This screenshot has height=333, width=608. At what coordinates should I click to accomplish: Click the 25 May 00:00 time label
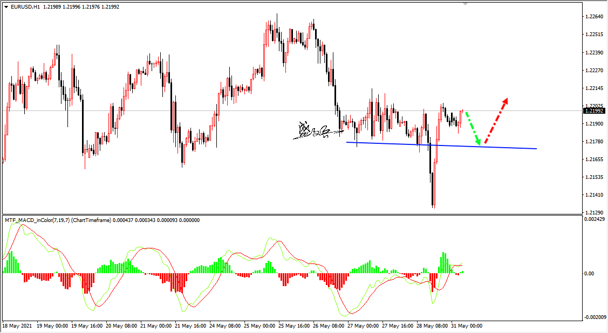click(x=261, y=326)
